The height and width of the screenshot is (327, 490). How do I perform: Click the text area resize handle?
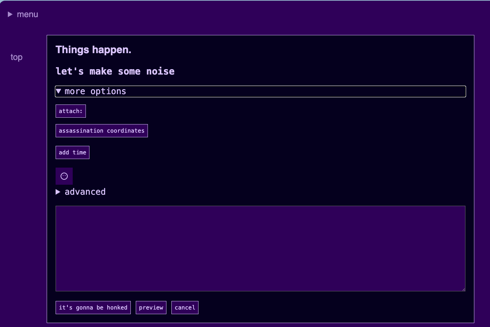(x=463, y=289)
